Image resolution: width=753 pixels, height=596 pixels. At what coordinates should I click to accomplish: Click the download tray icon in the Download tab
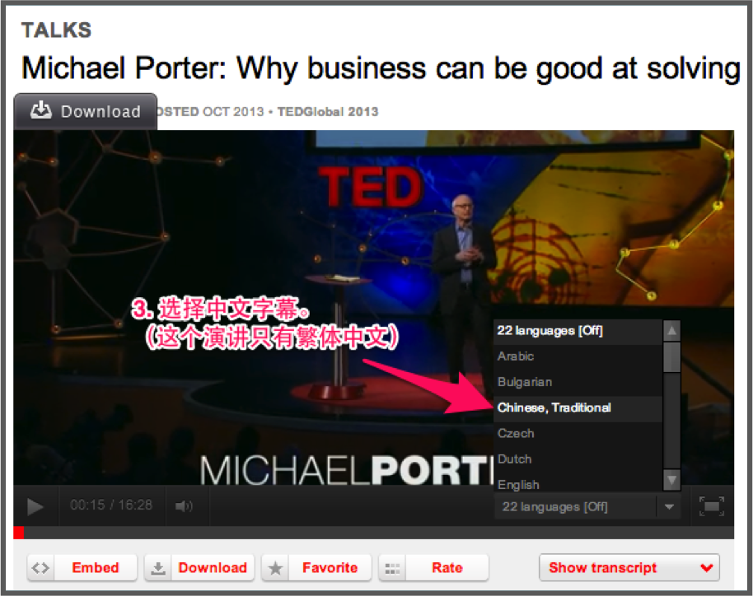pos(41,109)
